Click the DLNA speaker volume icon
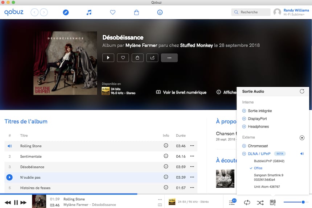Screen dimensions: 312x208 [x=302, y=154]
